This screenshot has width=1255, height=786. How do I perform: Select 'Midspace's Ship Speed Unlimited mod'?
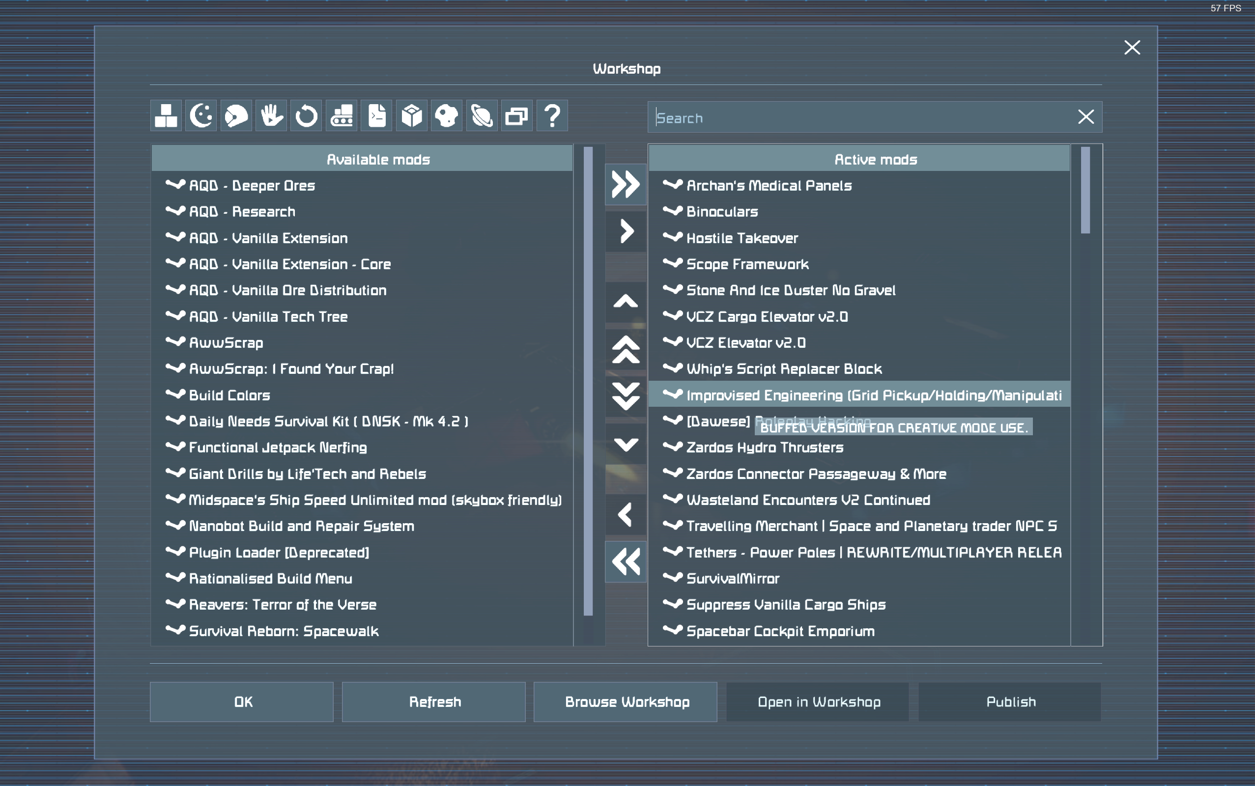point(362,500)
